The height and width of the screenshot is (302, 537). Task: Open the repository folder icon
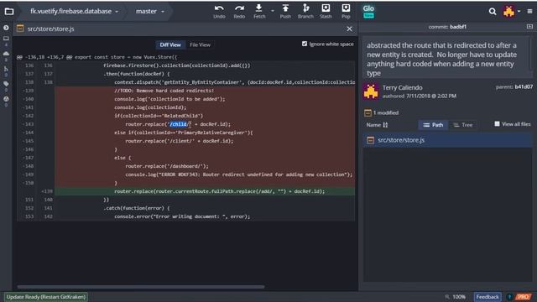pos(9,11)
